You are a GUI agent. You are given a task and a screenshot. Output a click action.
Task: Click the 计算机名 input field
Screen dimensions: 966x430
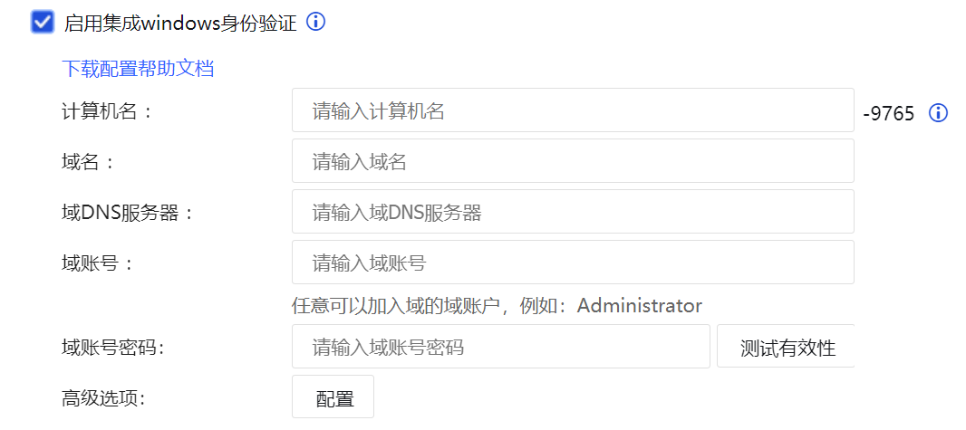tap(573, 110)
